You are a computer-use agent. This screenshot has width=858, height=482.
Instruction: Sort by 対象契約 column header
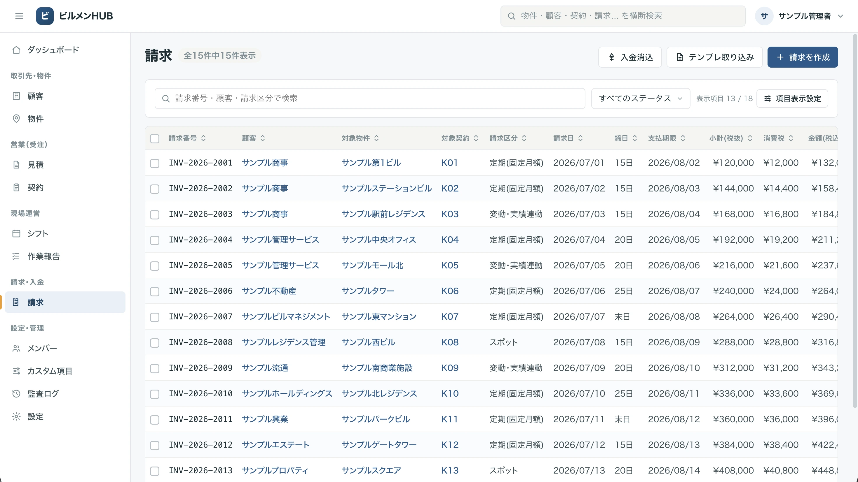pos(460,138)
